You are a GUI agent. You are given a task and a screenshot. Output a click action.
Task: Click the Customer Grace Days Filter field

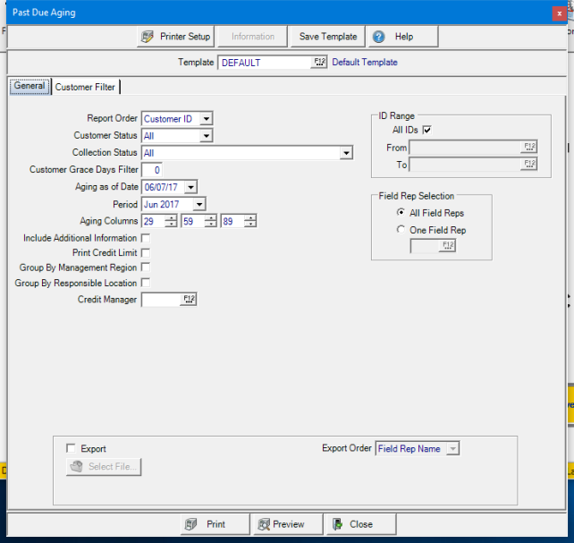[152, 170]
